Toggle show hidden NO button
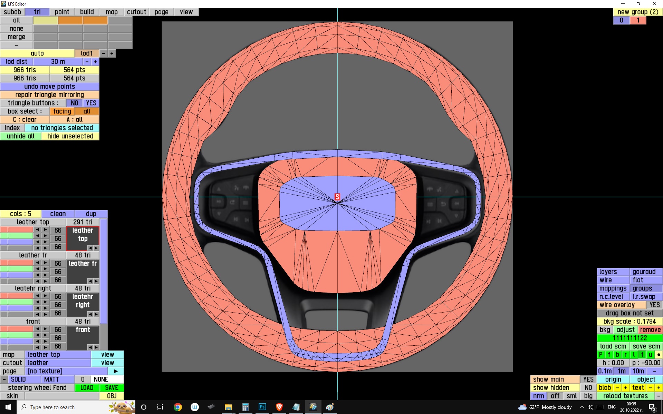Viewport: 663px width, 414px height. [588, 388]
